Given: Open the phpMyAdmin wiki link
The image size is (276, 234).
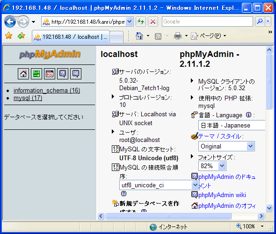Looking at the screenshot, I should (222, 195).
